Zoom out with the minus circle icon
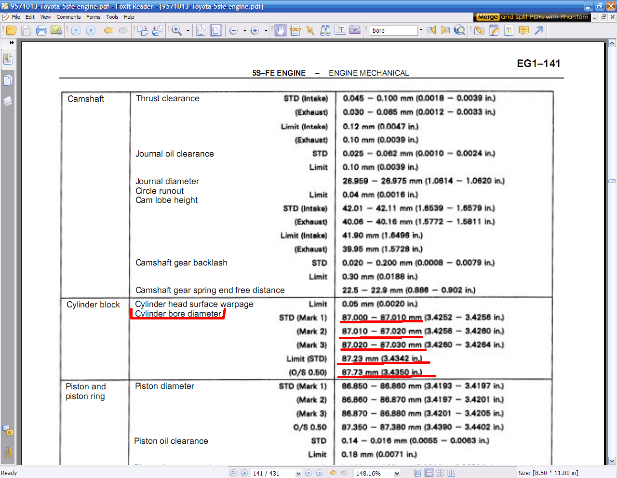The image size is (617, 478). (234, 30)
